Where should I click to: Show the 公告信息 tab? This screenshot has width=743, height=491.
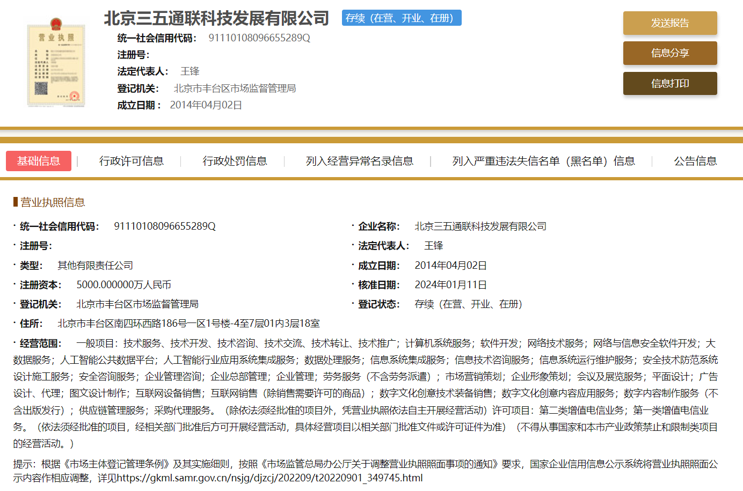pos(695,161)
